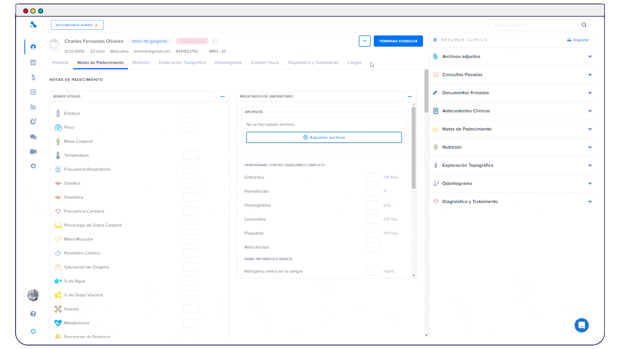Open the patients icon in sidebar

[33, 47]
